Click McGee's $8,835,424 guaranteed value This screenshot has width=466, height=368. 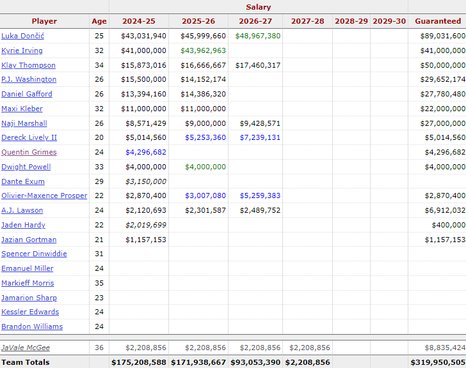click(x=445, y=348)
